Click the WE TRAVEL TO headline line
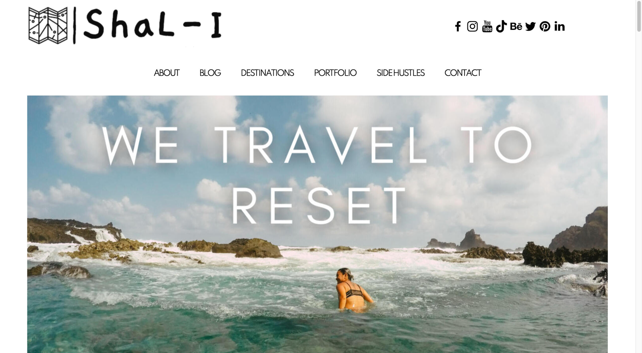This screenshot has width=642, height=353. coord(317,145)
